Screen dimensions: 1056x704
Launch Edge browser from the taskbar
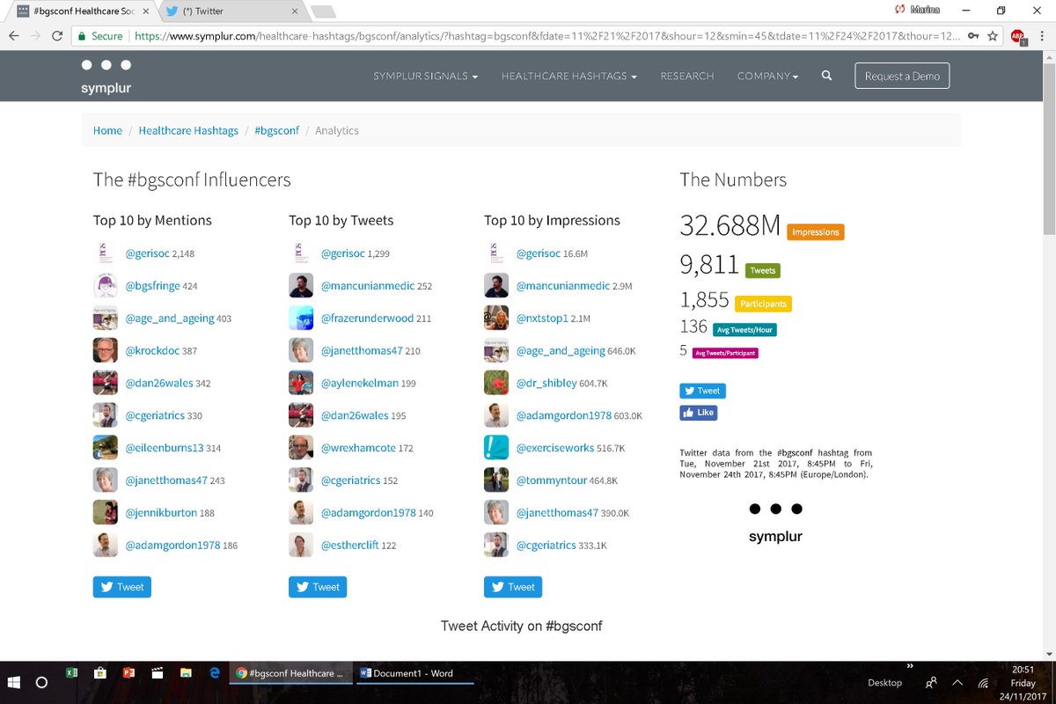[214, 673]
